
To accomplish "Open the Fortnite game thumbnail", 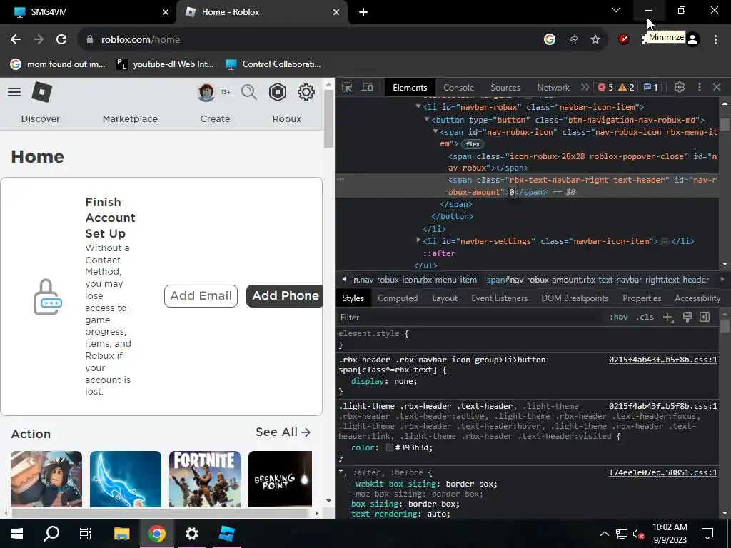I will click(x=205, y=479).
